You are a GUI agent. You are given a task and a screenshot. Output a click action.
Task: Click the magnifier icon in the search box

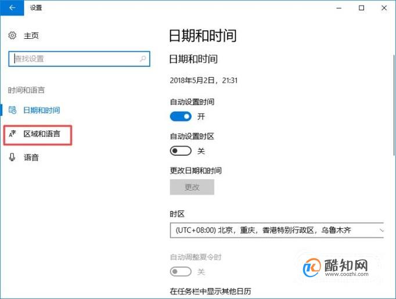[x=143, y=59]
